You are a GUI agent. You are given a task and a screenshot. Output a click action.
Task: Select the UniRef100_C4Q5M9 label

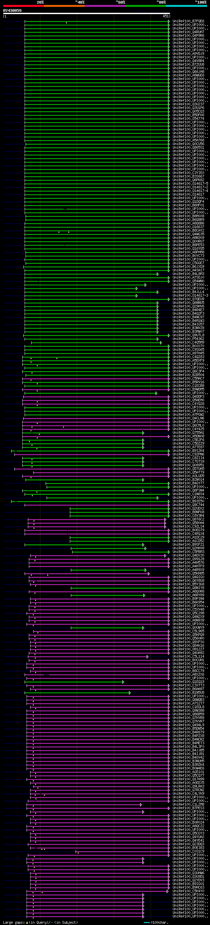click(188, 342)
